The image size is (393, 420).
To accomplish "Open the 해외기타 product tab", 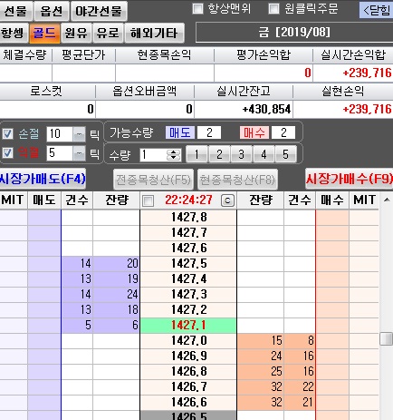I will click(x=154, y=33).
